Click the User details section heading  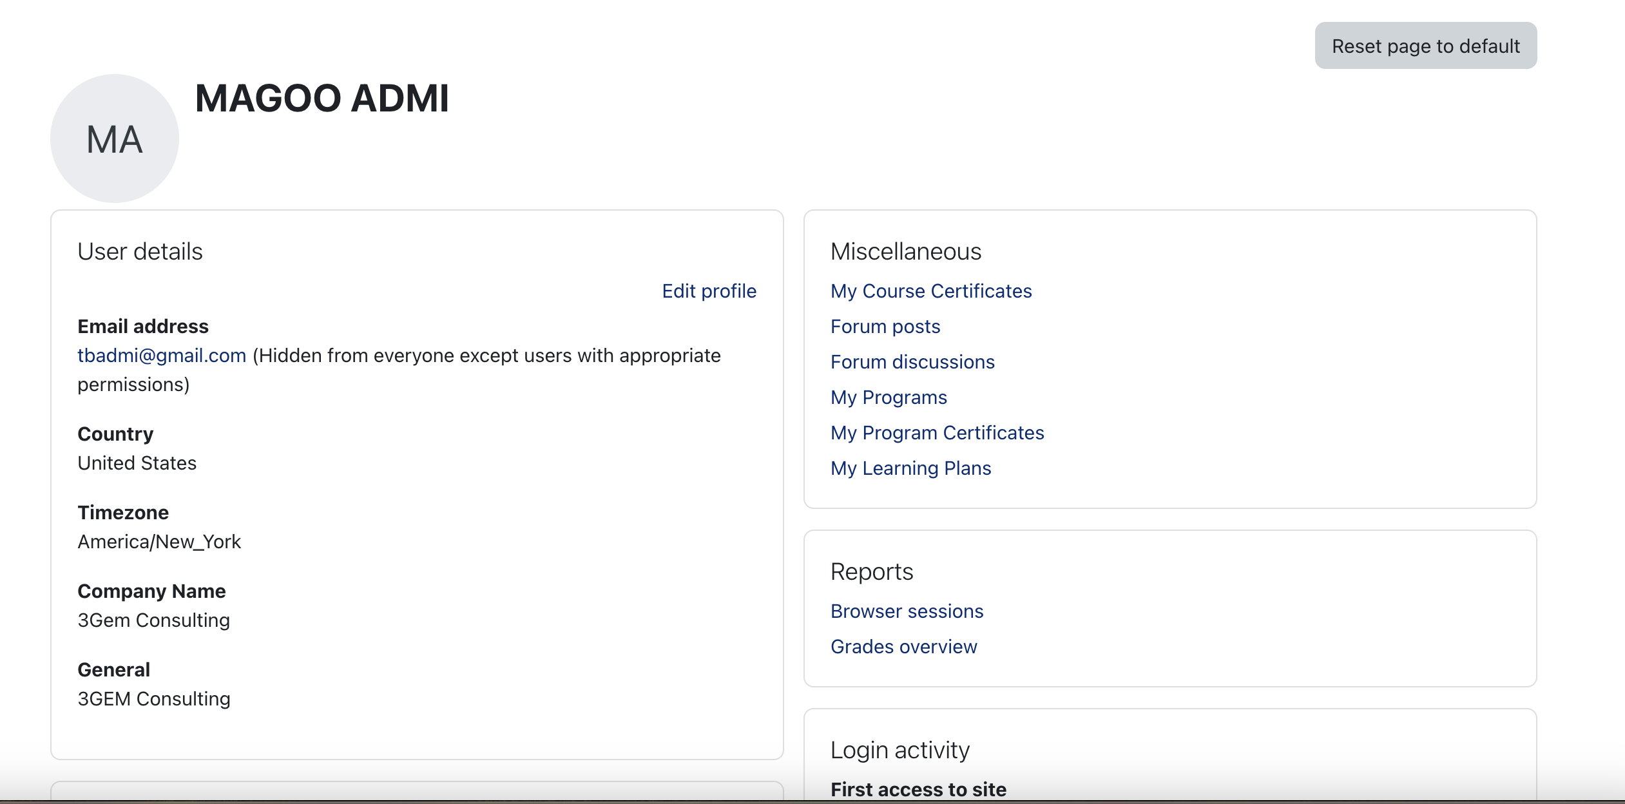click(x=140, y=251)
